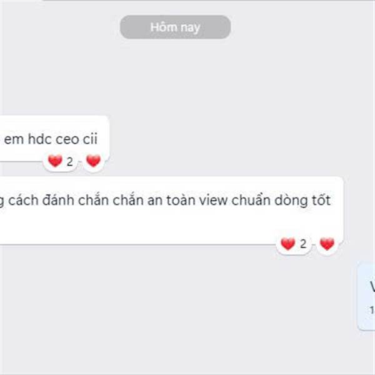Open heart reaction count on "chuẩn dòng tốt" message
375x375 pixels.
[x=294, y=244]
